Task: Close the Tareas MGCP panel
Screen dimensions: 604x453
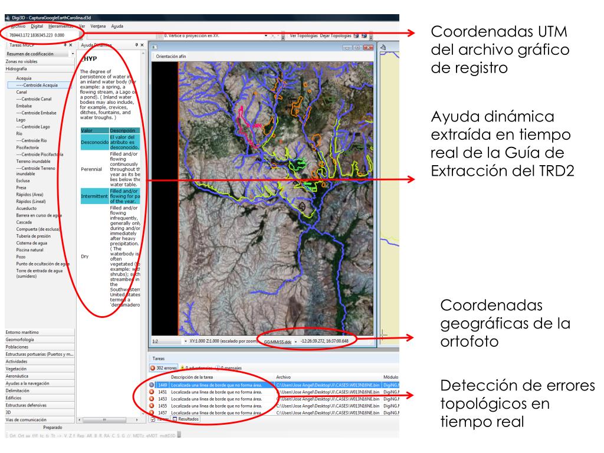Action: click(x=71, y=45)
